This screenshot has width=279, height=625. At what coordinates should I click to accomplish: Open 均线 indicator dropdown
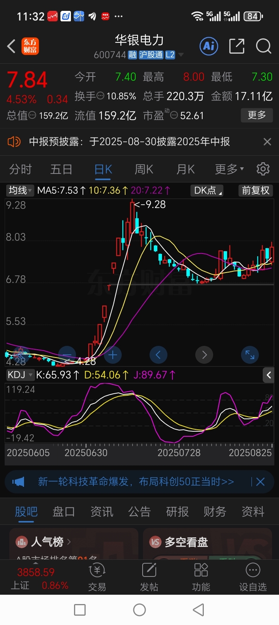[x=20, y=190]
